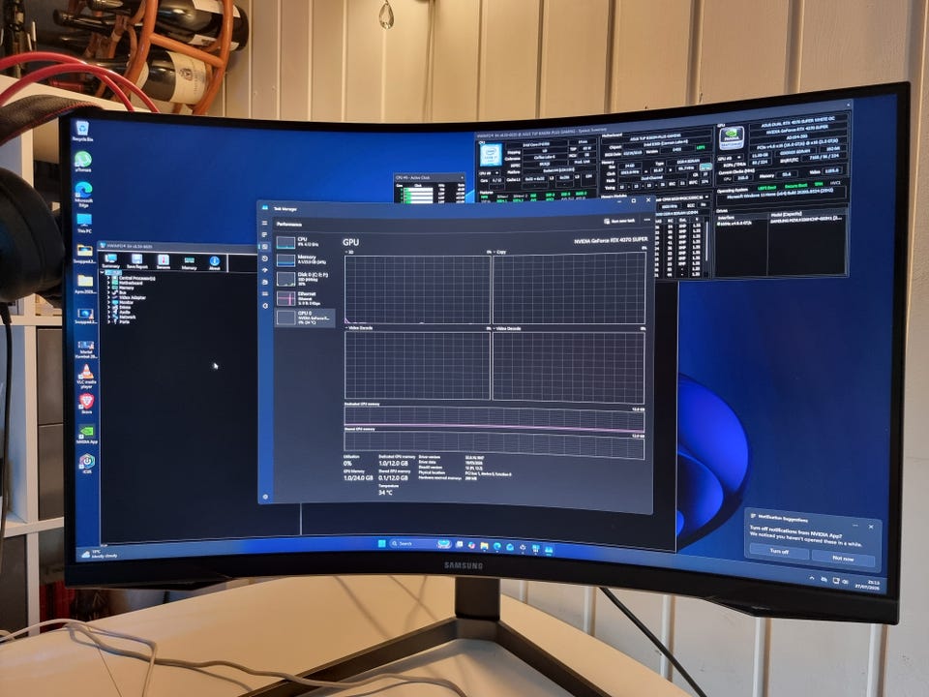Select Ethernet in performance list
The height and width of the screenshot is (697, 929).
click(x=305, y=298)
